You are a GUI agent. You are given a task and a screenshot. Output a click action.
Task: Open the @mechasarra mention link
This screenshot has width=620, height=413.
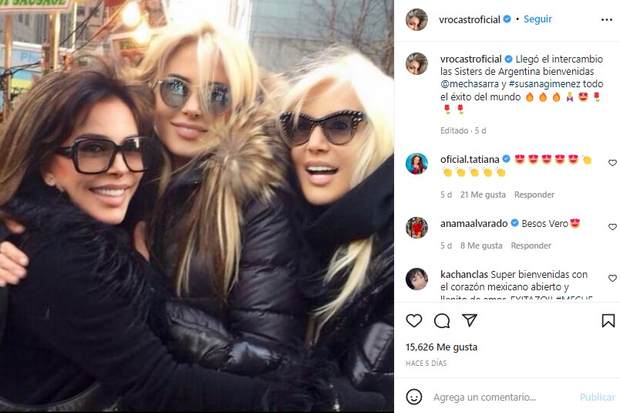470,84
